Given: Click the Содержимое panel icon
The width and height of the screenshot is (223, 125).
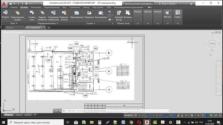Looking at the screenshot, I should pos(178,12).
